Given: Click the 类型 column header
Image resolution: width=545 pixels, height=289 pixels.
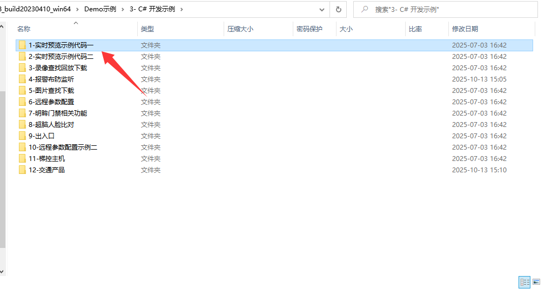Looking at the screenshot, I should point(147,29).
